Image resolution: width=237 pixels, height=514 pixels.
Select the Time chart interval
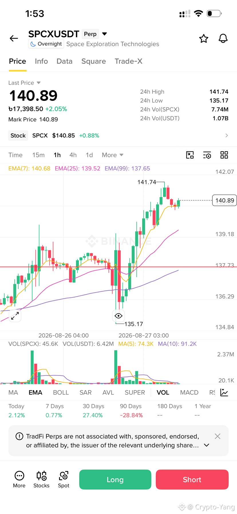tap(15, 155)
